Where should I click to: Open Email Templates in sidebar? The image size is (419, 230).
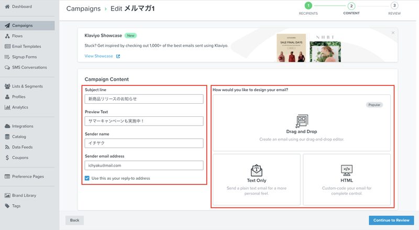[27, 46]
